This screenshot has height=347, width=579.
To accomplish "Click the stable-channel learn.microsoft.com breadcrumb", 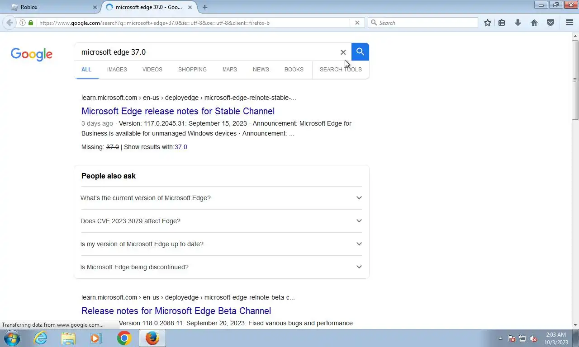I will tap(189, 98).
